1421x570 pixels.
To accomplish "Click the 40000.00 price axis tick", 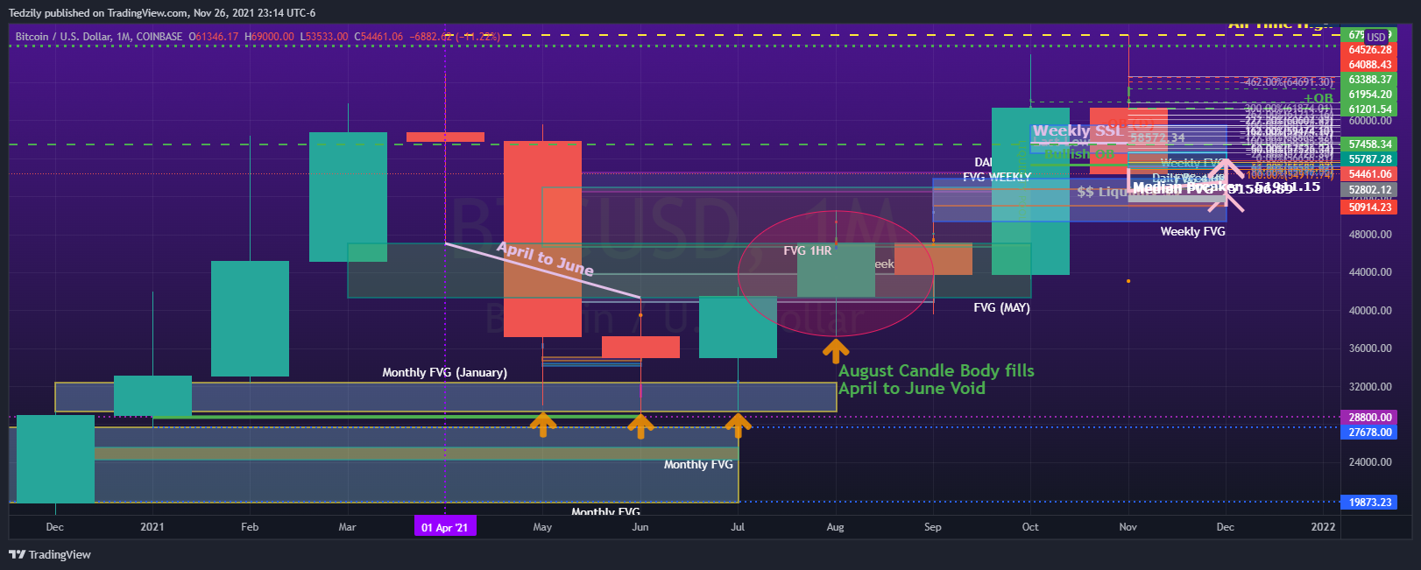I will (x=1370, y=311).
